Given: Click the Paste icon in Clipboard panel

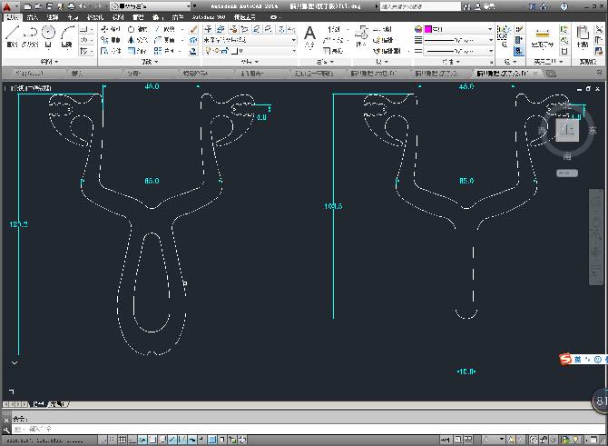Looking at the screenshot, I should (x=583, y=36).
